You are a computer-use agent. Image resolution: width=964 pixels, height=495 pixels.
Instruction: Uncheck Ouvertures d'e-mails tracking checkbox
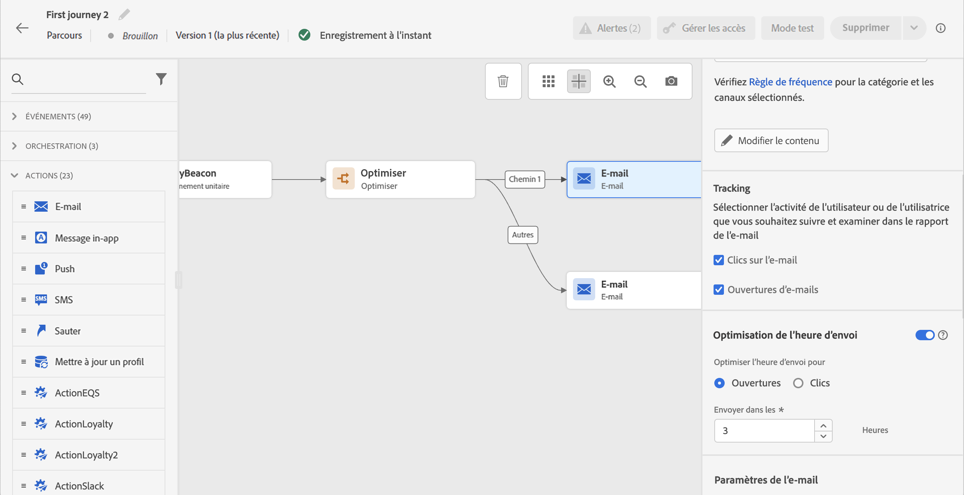(718, 290)
